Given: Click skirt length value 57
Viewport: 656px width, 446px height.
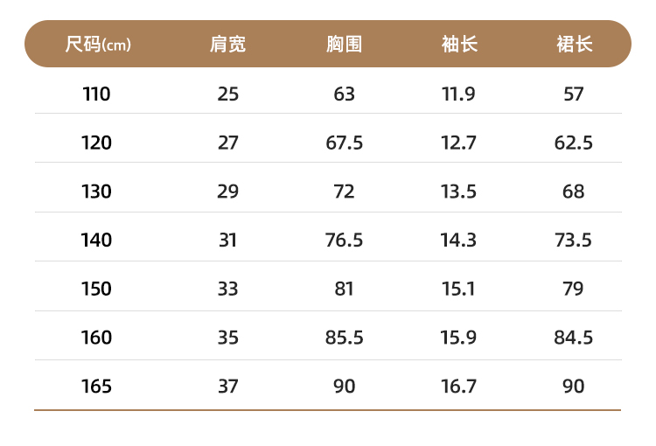Looking at the screenshot, I should (x=574, y=94).
